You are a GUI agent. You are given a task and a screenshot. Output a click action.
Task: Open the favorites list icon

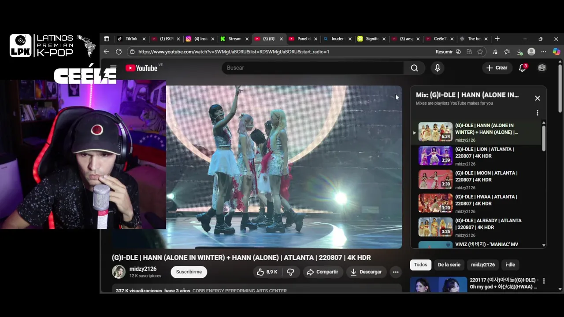pos(507,52)
